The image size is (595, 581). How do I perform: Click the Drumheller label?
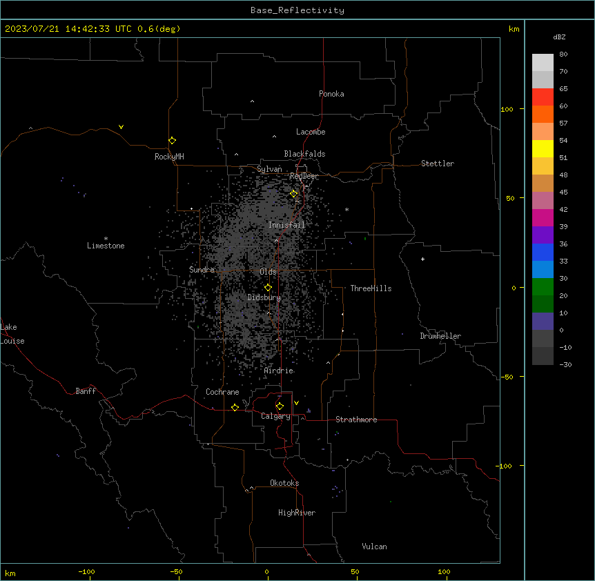pyautogui.click(x=440, y=336)
